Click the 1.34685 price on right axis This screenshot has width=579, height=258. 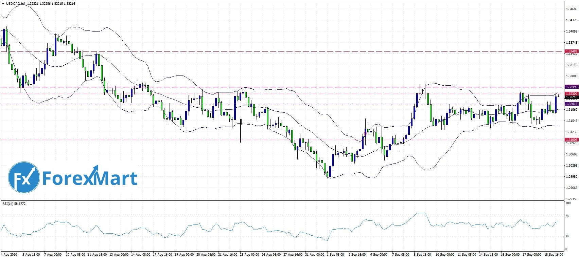571,9
